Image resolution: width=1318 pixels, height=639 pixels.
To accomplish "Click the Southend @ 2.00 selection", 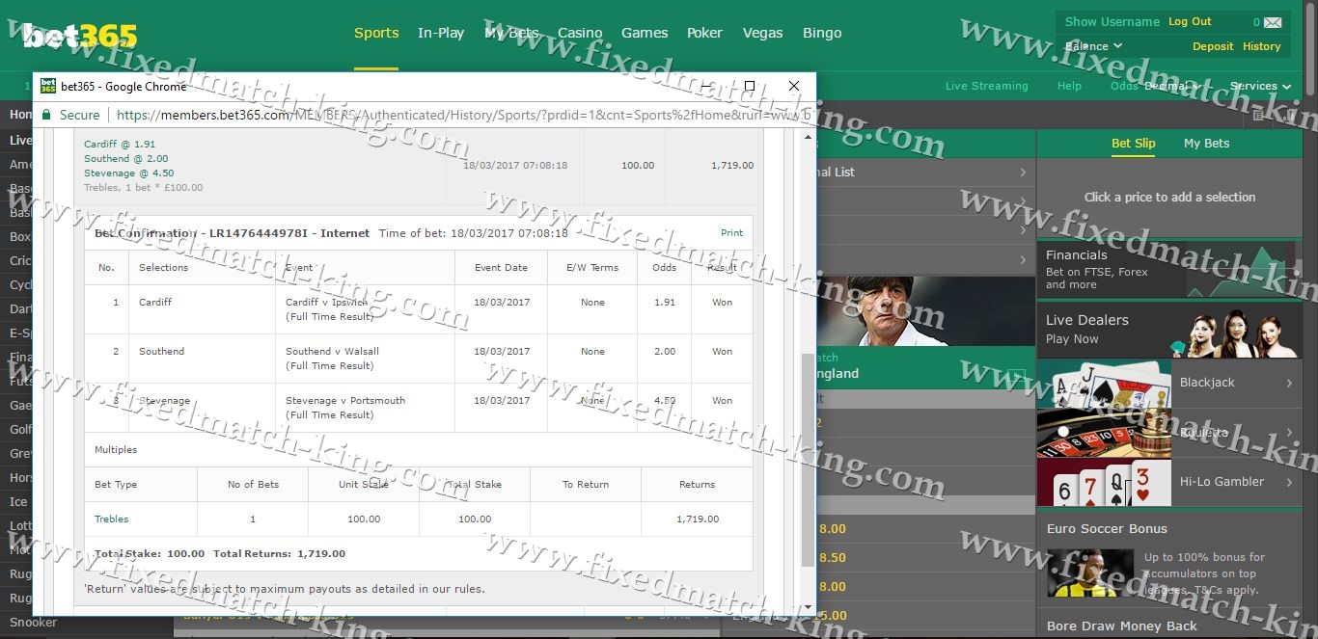I will (x=125, y=159).
